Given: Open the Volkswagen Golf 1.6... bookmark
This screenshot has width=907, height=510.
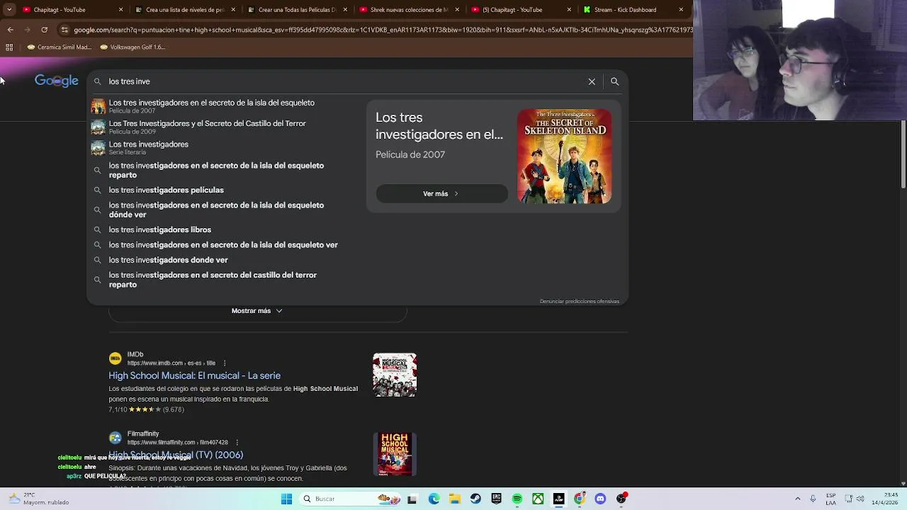Looking at the screenshot, I should coord(133,47).
